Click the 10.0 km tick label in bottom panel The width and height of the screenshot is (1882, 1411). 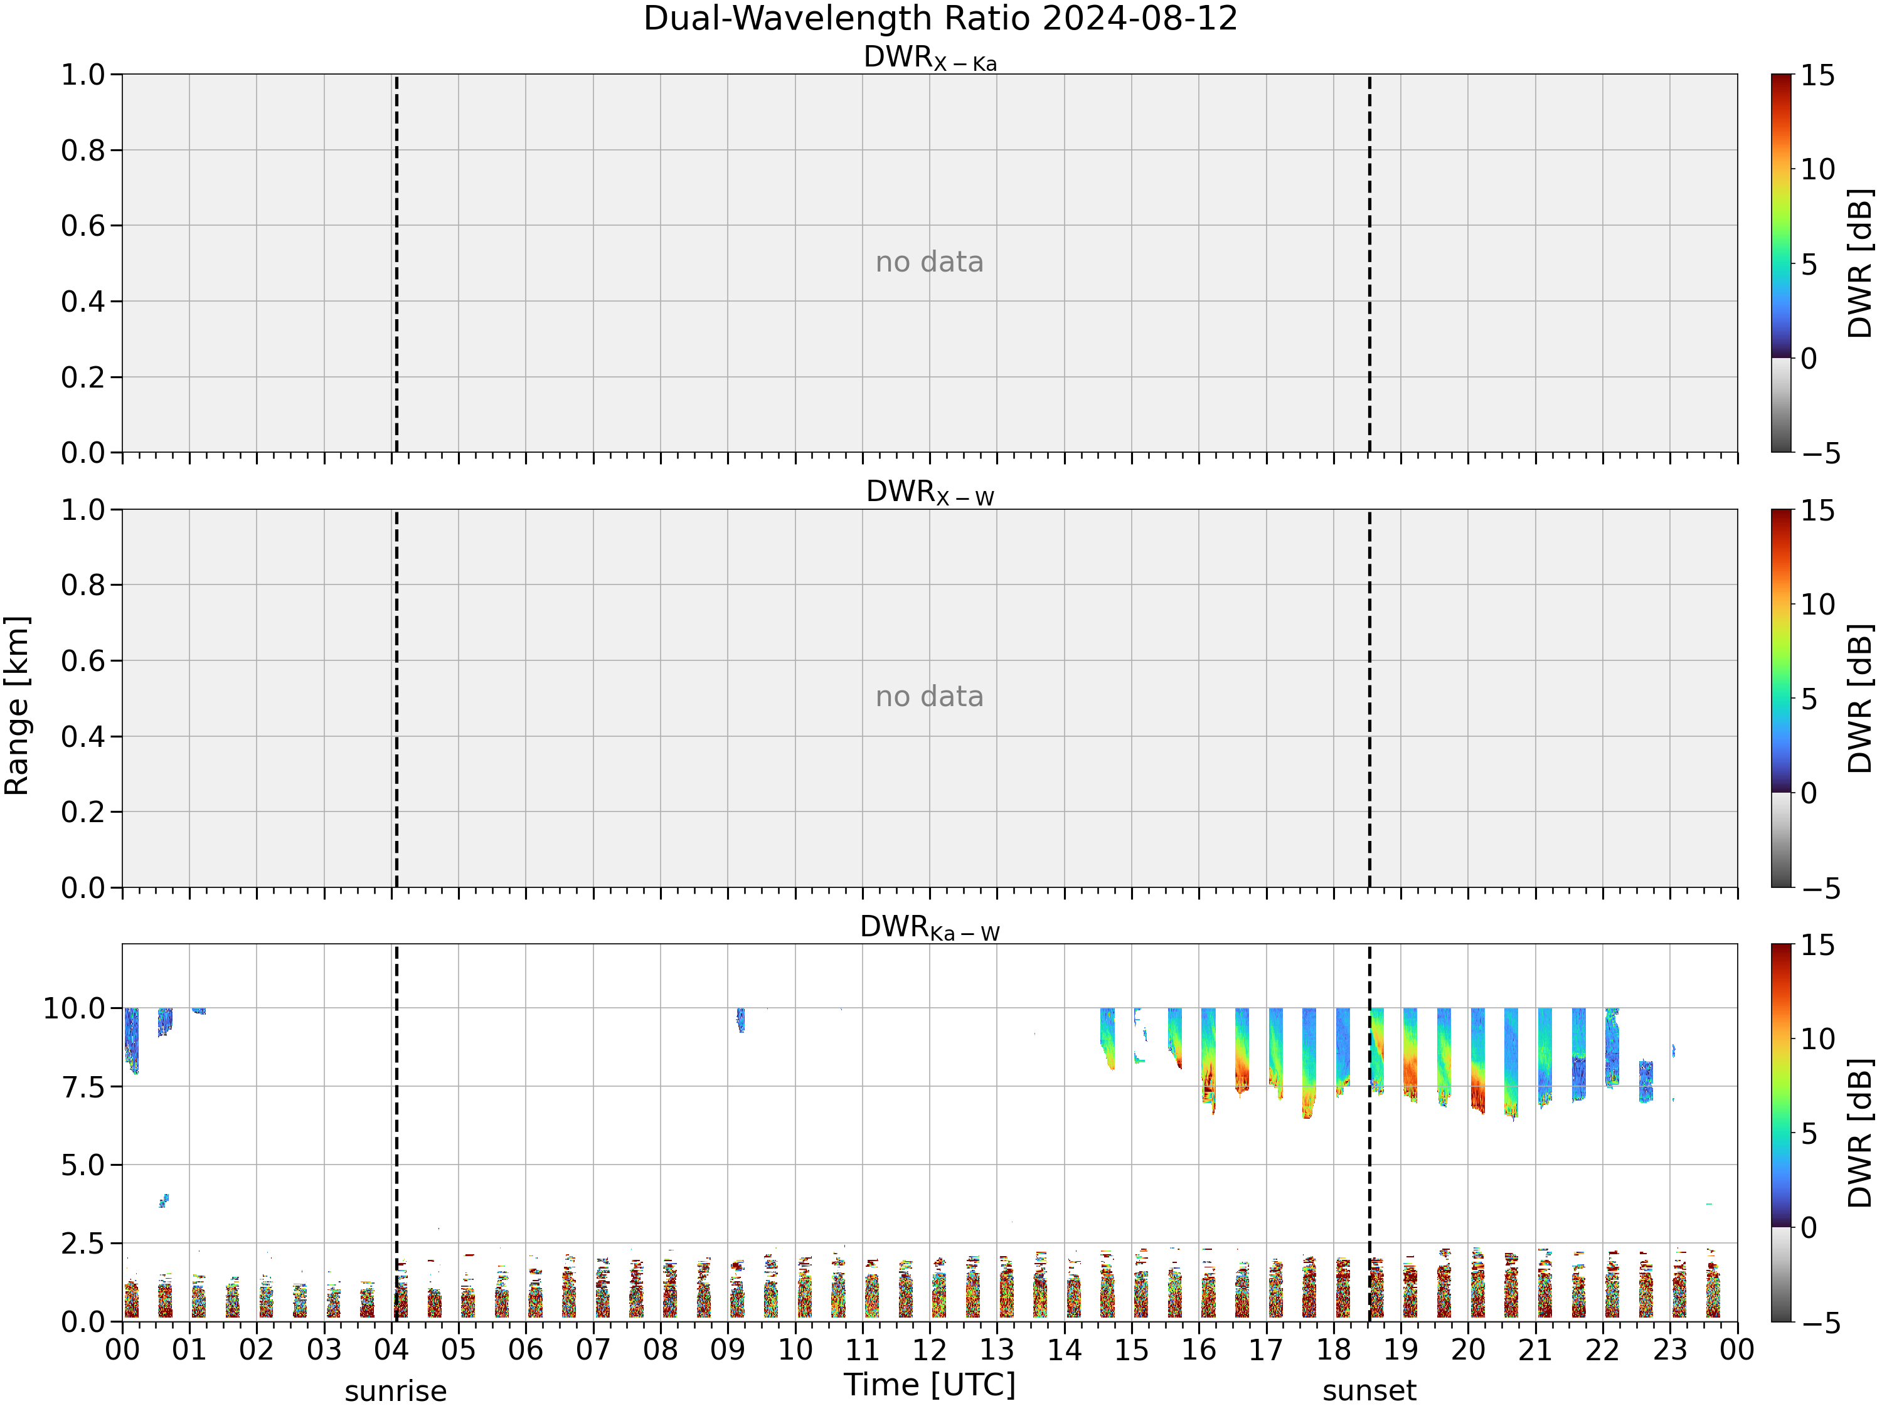point(74,1008)
